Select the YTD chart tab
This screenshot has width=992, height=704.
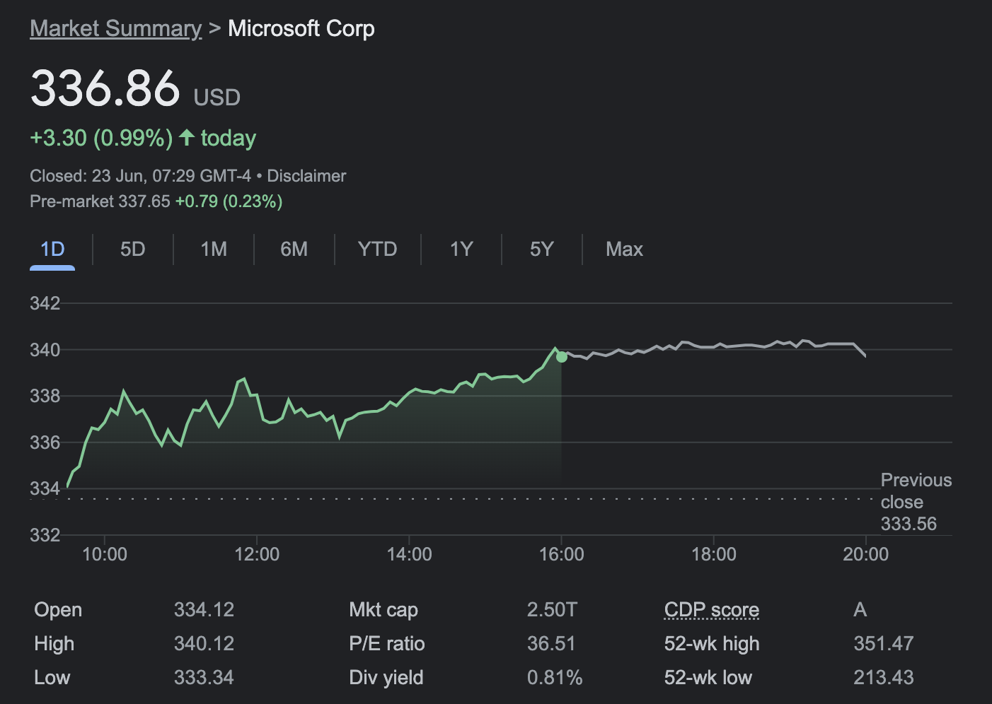(x=377, y=250)
